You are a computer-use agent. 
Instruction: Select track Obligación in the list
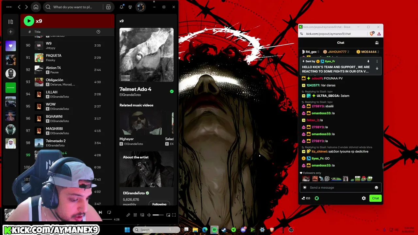(67, 82)
